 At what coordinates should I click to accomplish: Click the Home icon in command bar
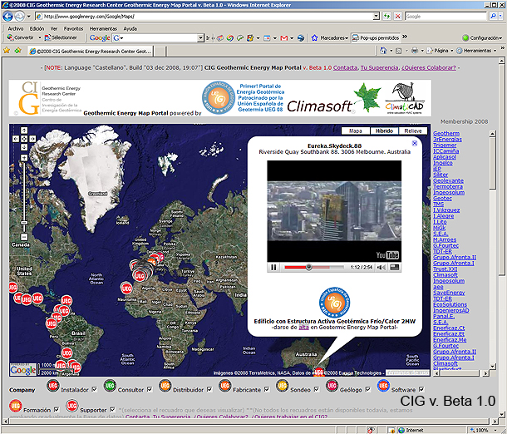tap(383, 51)
